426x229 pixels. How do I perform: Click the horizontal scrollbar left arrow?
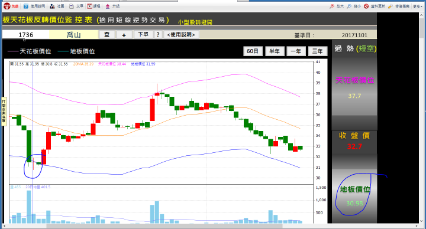click(4, 225)
